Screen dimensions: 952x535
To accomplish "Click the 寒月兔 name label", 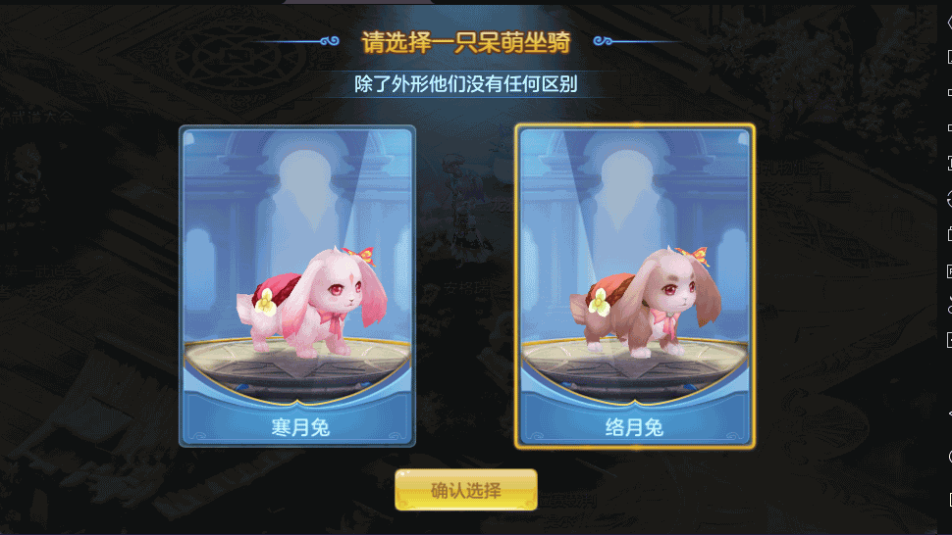I will (x=300, y=427).
